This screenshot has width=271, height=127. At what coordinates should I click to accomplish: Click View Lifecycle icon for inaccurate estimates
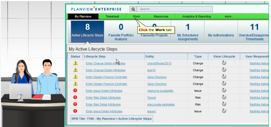(224, 104)
